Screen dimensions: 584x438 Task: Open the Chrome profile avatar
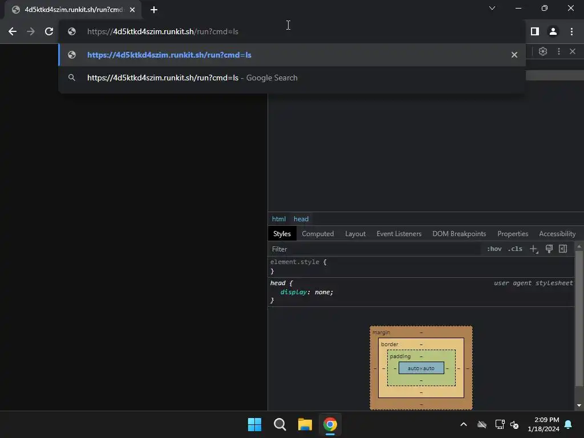[553, 32]
